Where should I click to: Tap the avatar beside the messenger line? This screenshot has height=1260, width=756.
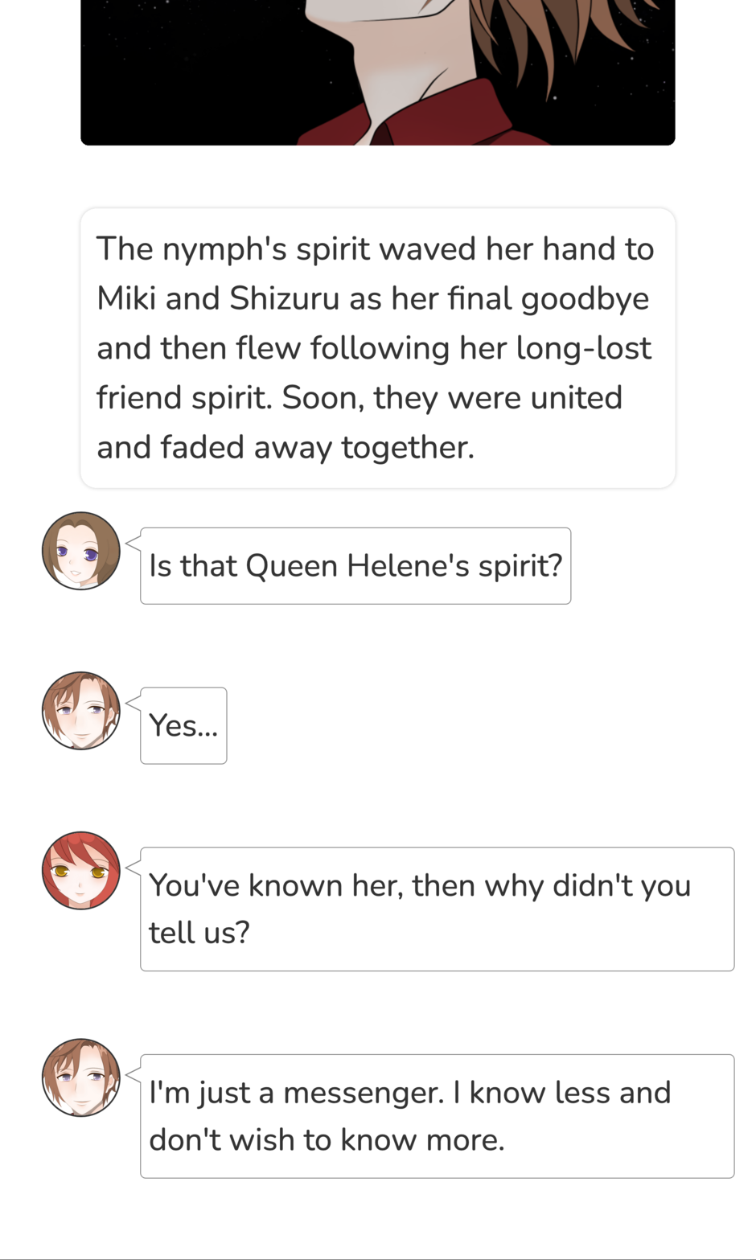[x=80, y=1077]
